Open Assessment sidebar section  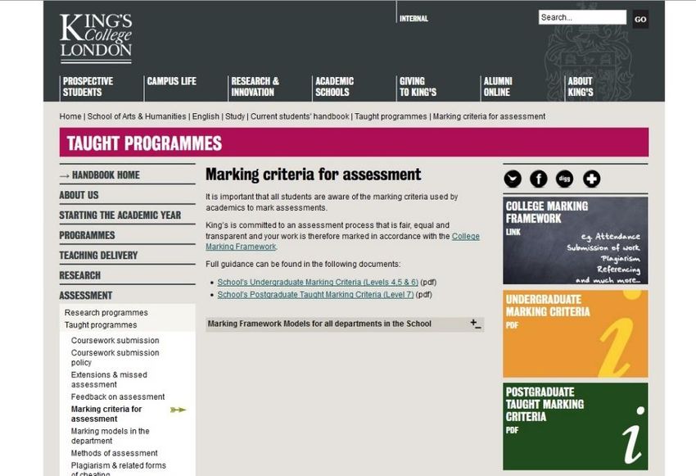pyautogui.click(x=86, y=295)
